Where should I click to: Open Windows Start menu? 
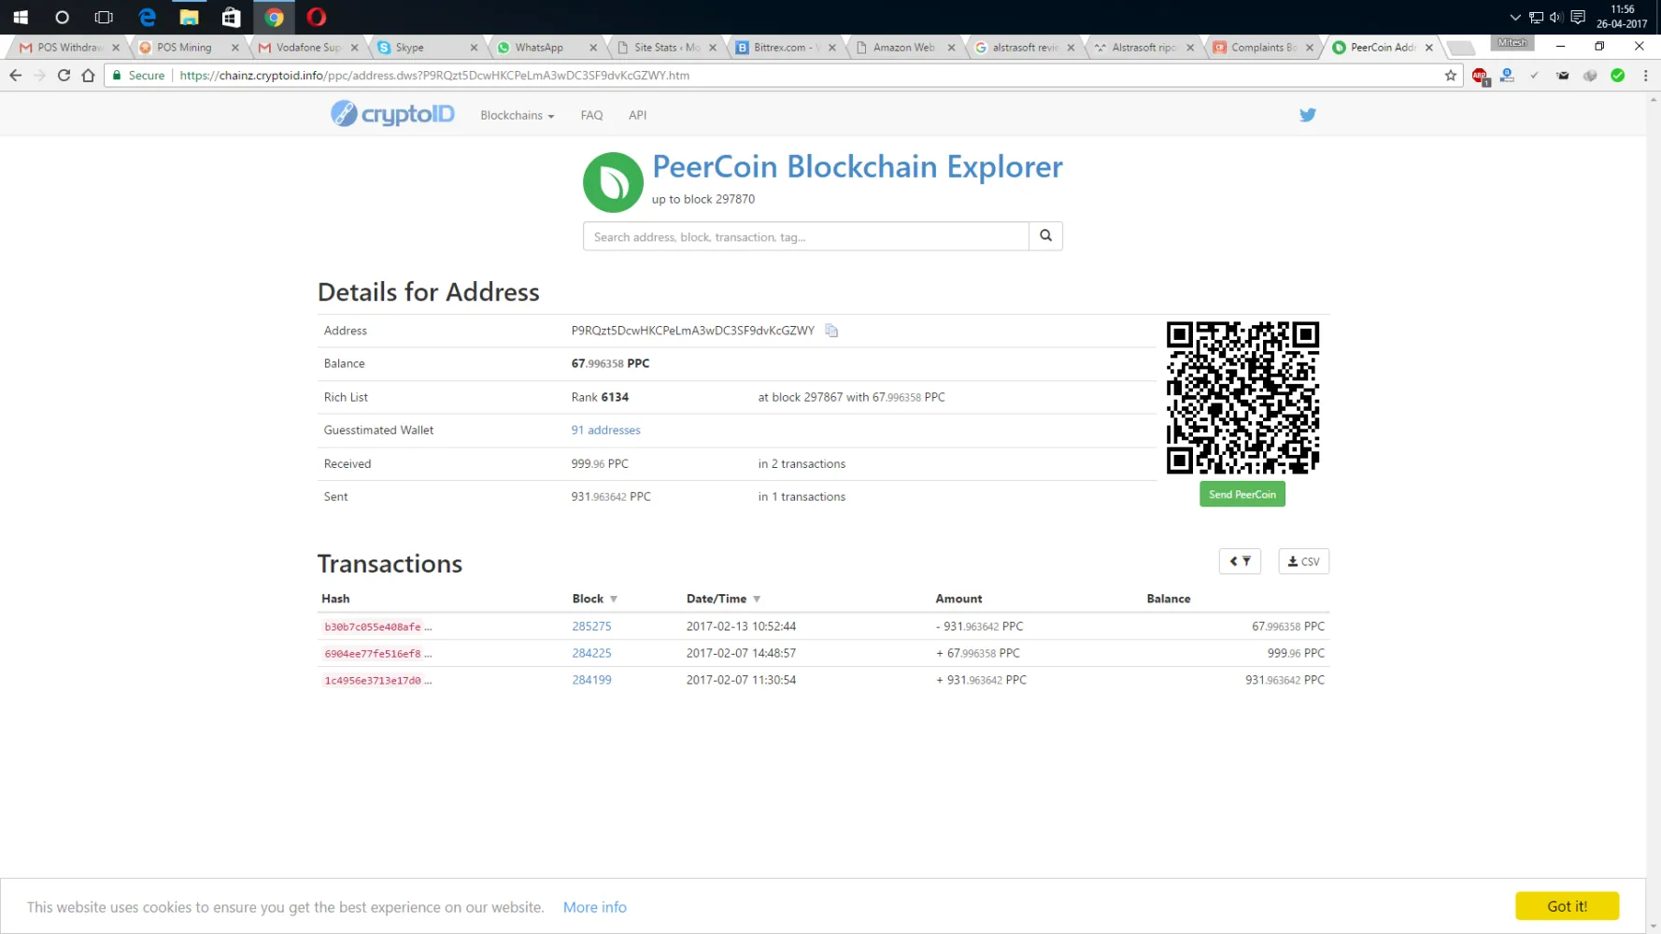coord(20,17)
